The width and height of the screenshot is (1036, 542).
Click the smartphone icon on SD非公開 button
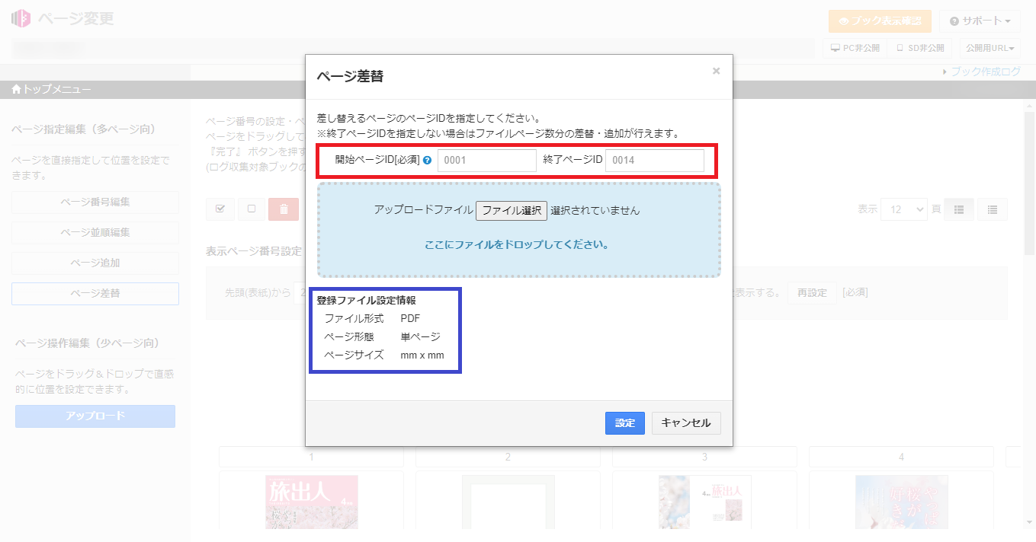900,47
